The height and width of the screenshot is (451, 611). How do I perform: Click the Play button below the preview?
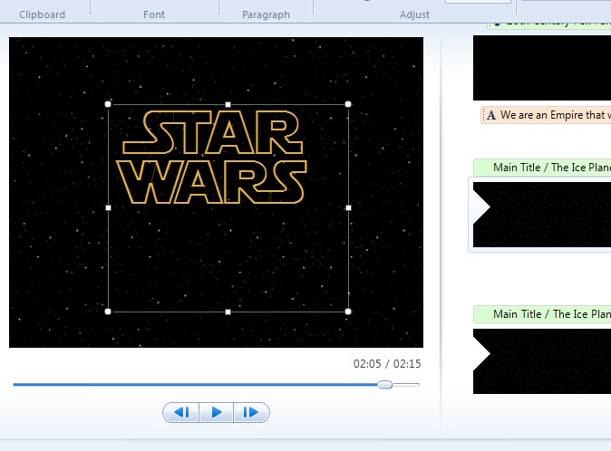[217, 412]
